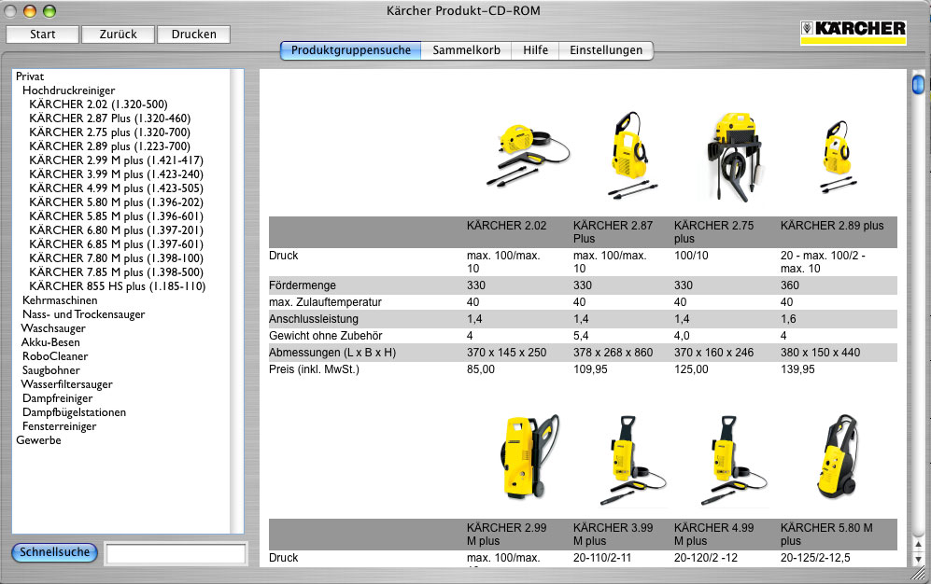Open the Dampfbügelstationen category

74,412
